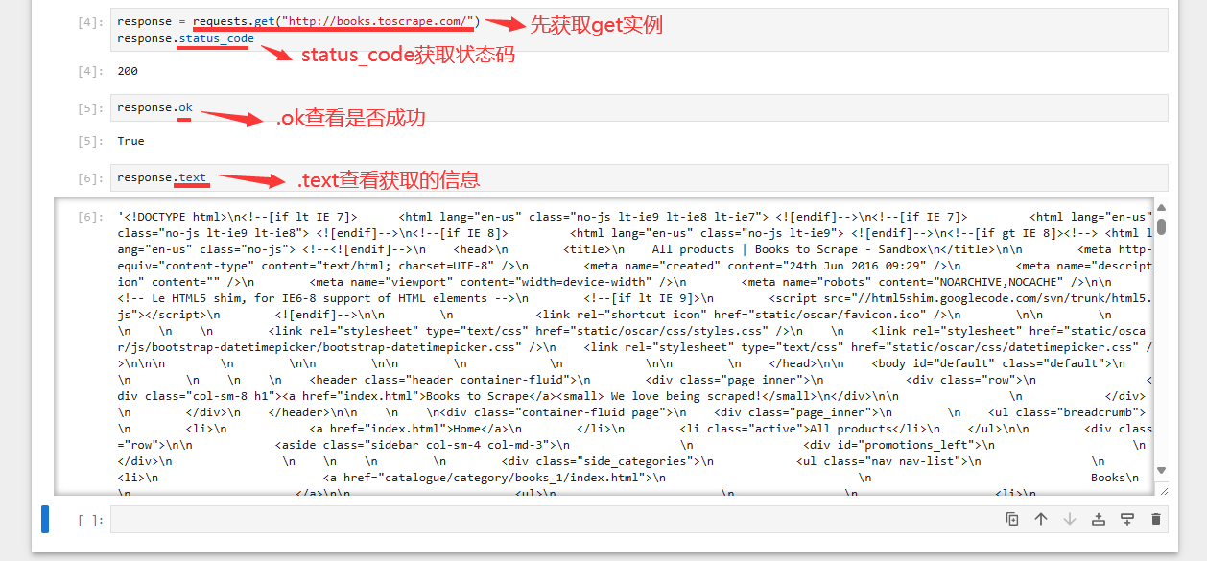This screenshot has height=561, width=1207.
Task: Duplicate the empty cell using copy icon
Action: tap(1012, 519)
